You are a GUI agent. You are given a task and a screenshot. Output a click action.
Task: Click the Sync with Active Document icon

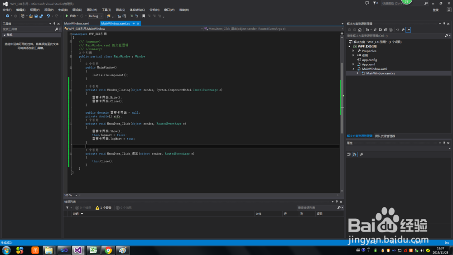[375, 30]
